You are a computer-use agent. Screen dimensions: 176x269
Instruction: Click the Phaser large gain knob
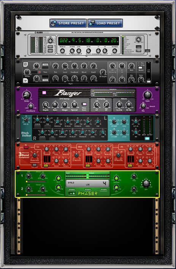pos(146,184)
